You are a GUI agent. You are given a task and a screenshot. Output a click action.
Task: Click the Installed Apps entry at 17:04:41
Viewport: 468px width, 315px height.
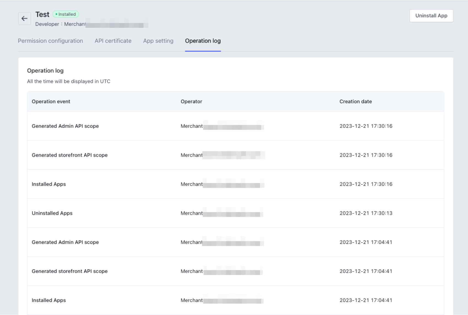pyautogui.click(x=49, y=300)
